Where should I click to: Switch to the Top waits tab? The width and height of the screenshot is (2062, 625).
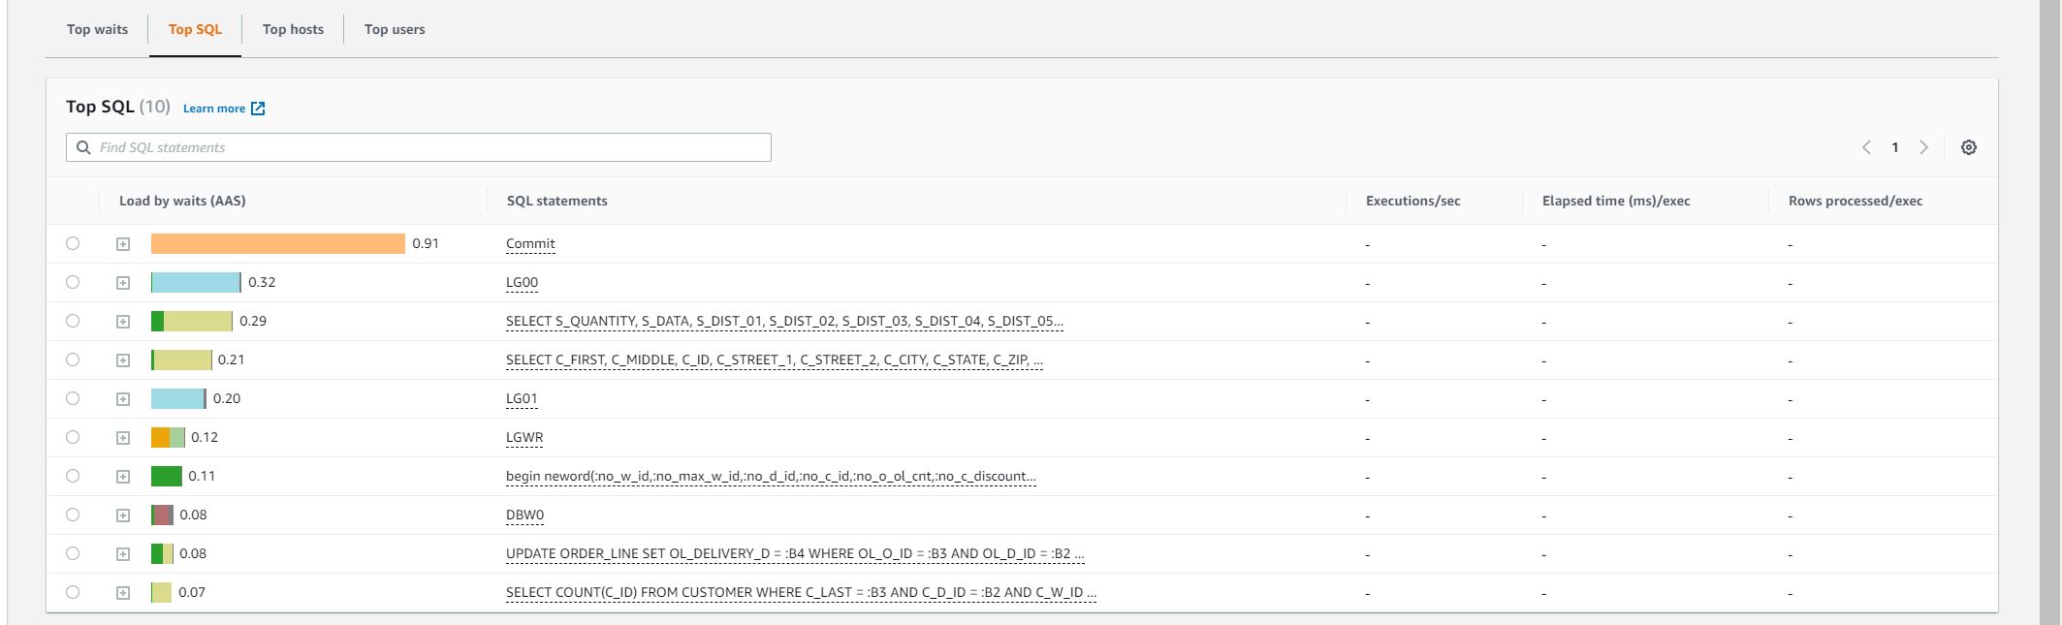pos(97,29)
